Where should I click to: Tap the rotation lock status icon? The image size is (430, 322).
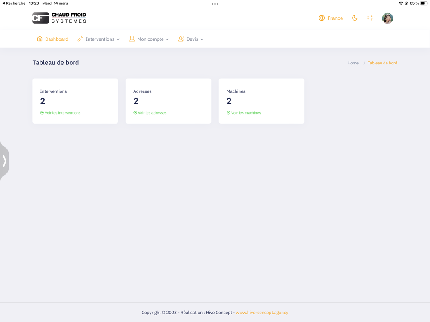tap(406, 3)
